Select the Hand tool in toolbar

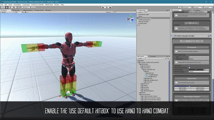tap(3, 7)
